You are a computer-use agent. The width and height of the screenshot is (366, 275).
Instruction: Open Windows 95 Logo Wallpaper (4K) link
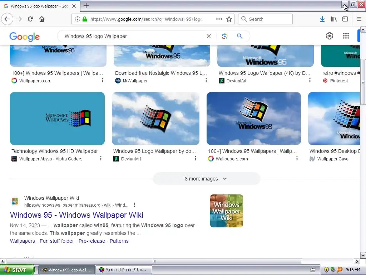coord(264,73)
